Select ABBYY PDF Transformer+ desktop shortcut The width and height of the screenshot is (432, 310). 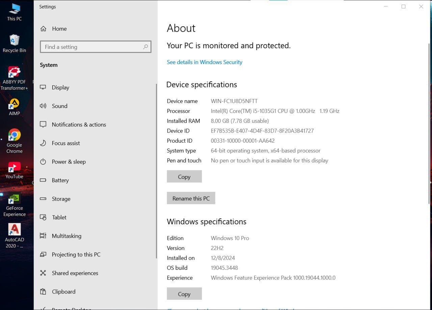click(x=14, y=78)
